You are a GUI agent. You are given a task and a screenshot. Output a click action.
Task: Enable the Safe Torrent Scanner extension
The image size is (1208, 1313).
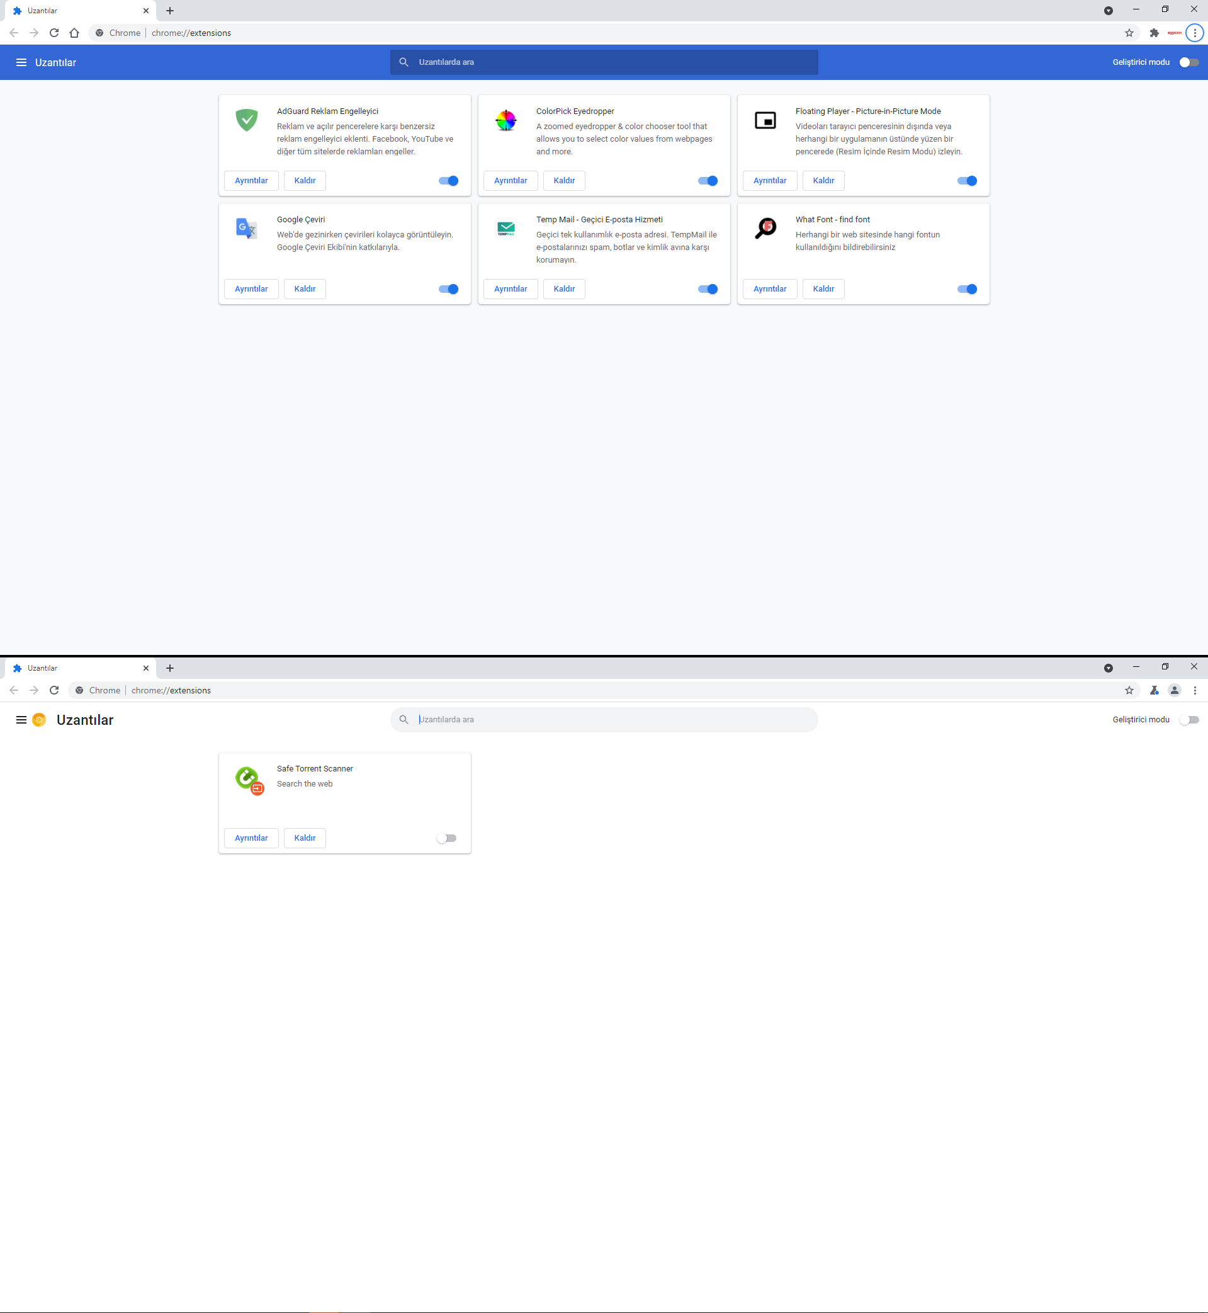tap(446, 838)
